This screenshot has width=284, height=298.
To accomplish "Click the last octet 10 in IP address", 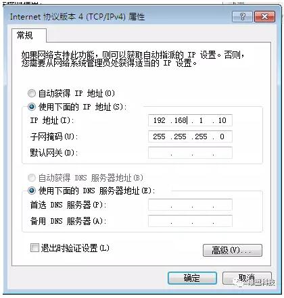I will click(x=222, y=120).
